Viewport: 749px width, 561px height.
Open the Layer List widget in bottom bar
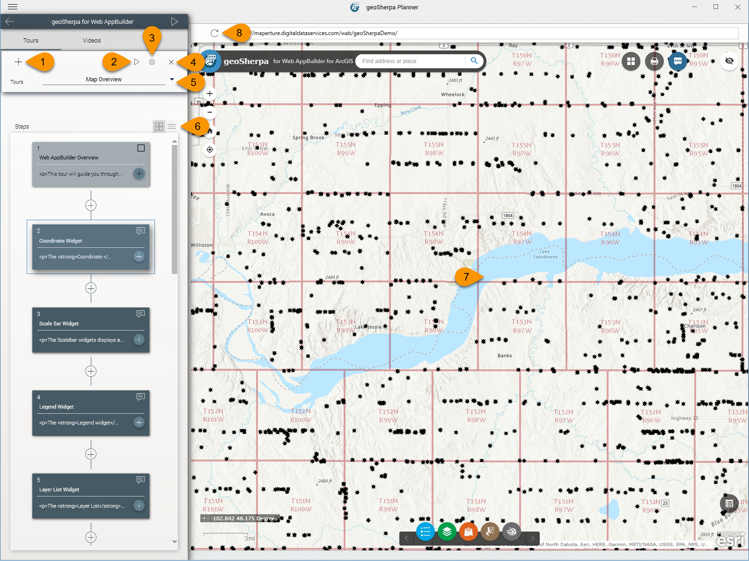click(x=447, y=532)
